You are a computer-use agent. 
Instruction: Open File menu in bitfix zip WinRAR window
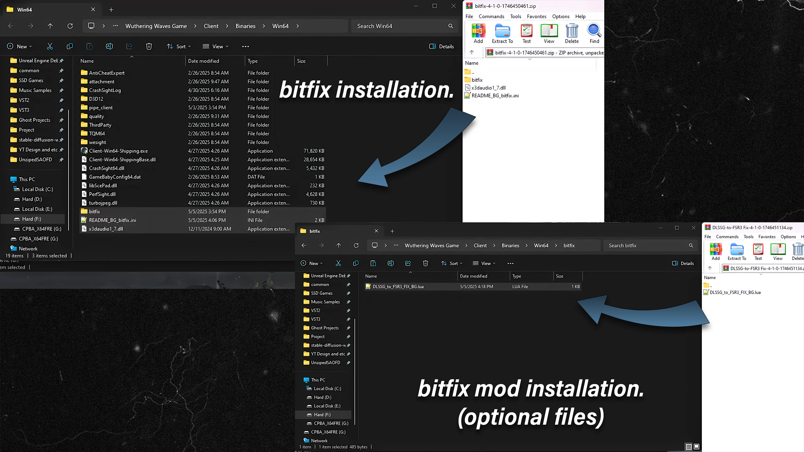[469, 16]
